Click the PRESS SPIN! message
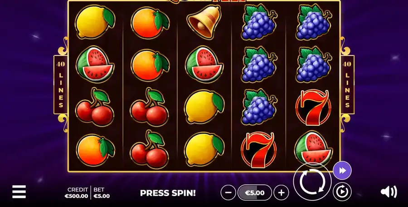Screen dimensions: 408x207 [x=168, y=193]
